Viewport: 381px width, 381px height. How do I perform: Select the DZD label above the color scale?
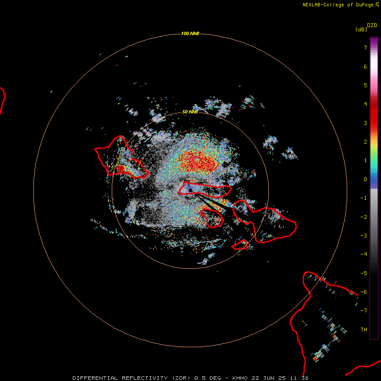[372, 25]
